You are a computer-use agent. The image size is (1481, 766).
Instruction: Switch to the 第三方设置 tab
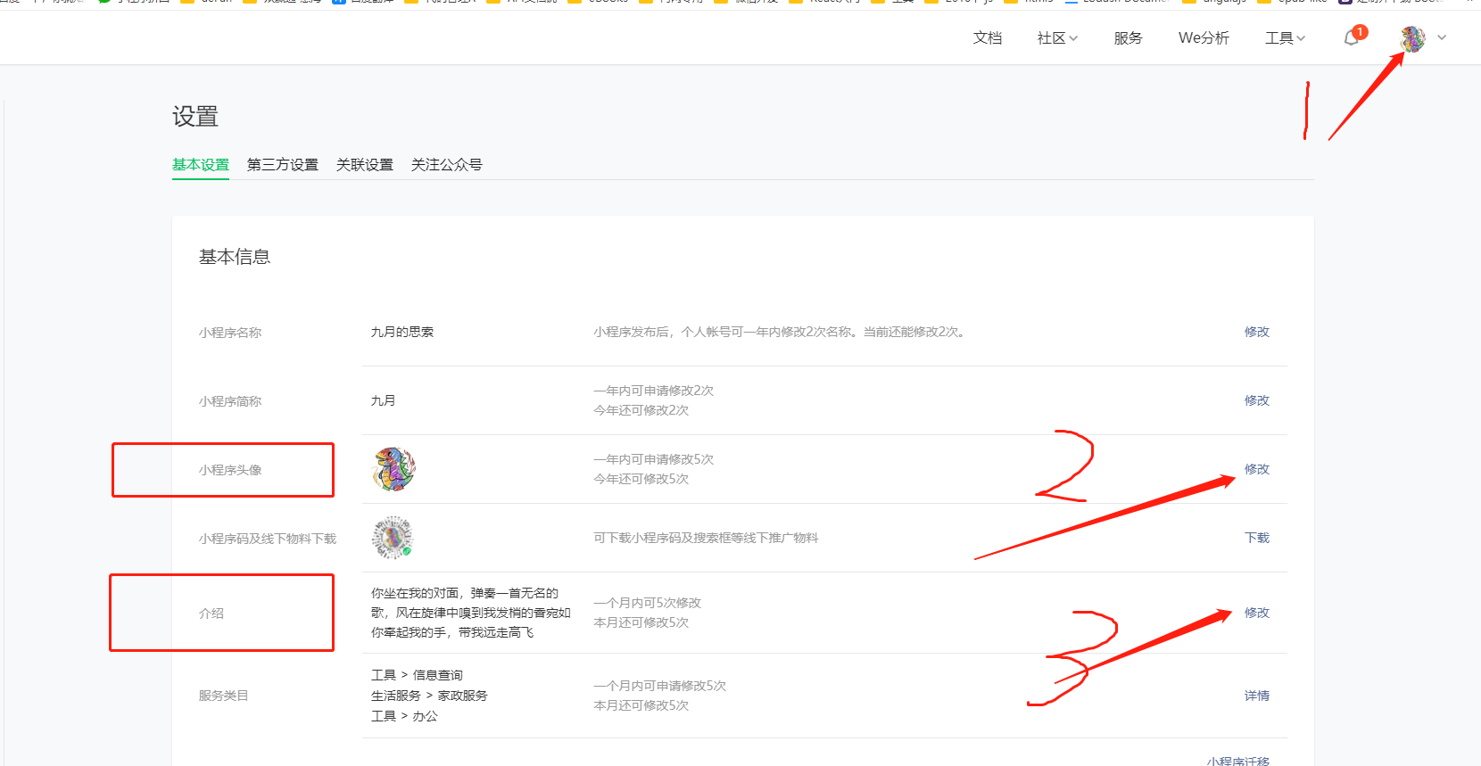[x=283, y=165]
